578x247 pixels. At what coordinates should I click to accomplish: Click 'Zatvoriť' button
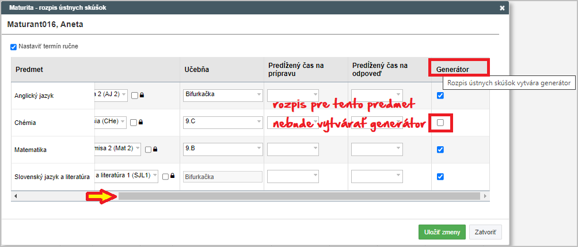(485, 232)
